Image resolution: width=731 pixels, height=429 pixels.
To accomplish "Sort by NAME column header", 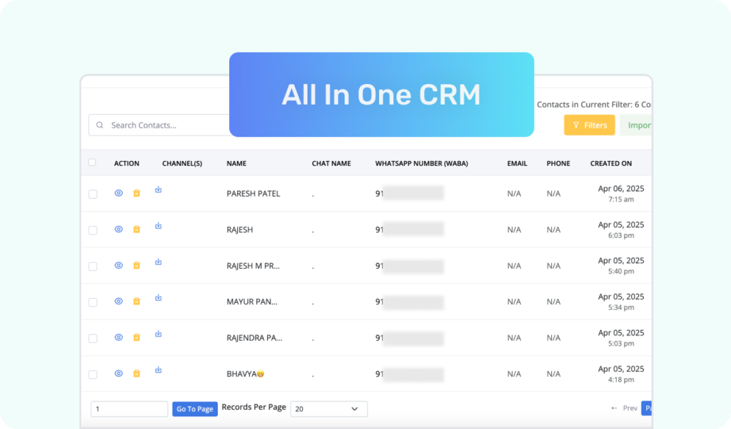I will (x=236, y=163).
